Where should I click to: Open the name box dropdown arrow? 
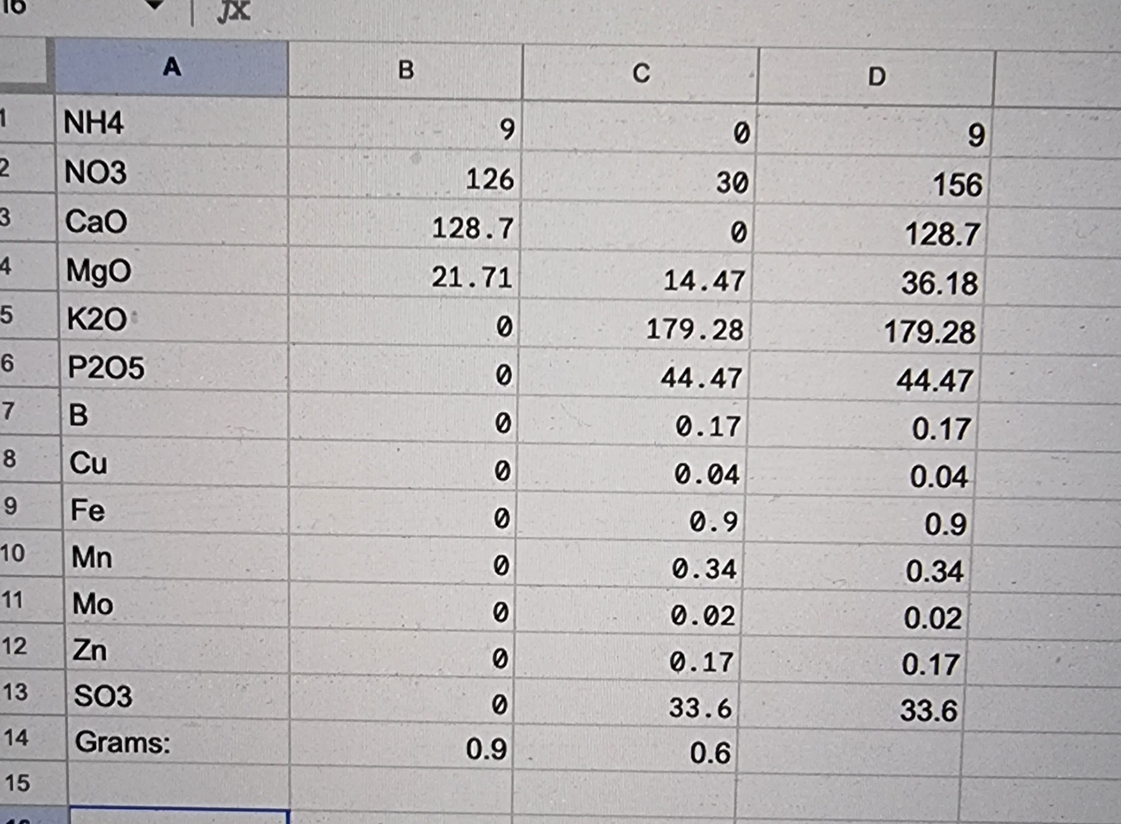coord(155,5)
